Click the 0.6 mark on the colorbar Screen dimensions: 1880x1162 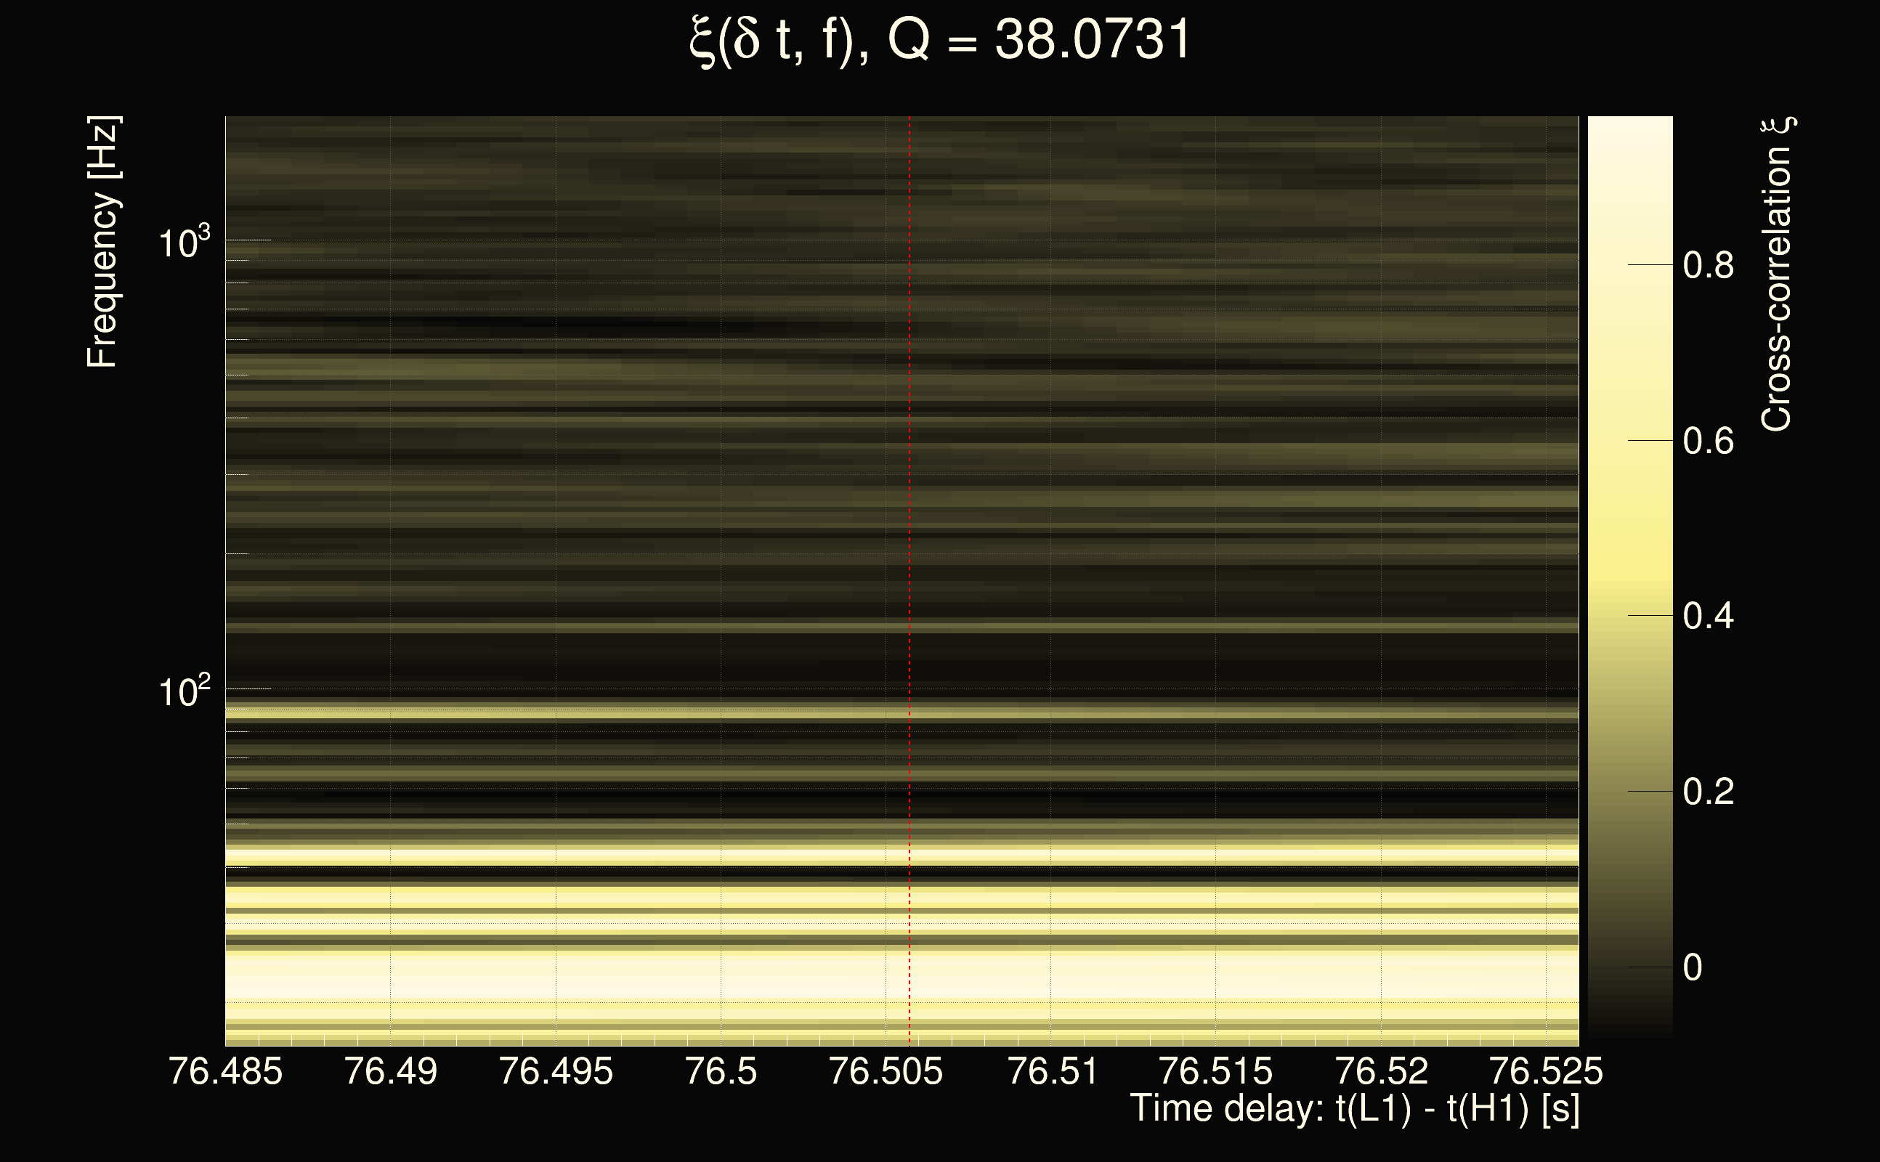coord(1708,441)
